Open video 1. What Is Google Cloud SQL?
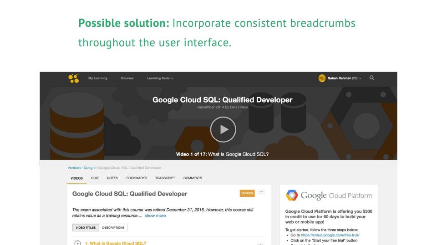This screenshot has height=245, width=437. click(x=115, y=243)
